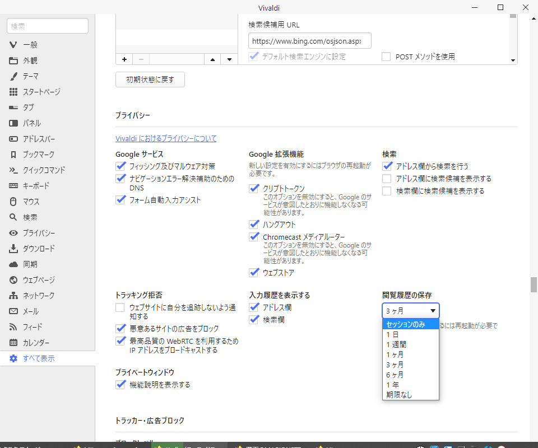Click the 初期状態に戻す button
538x448 pixels.
[x=150, y=80]
